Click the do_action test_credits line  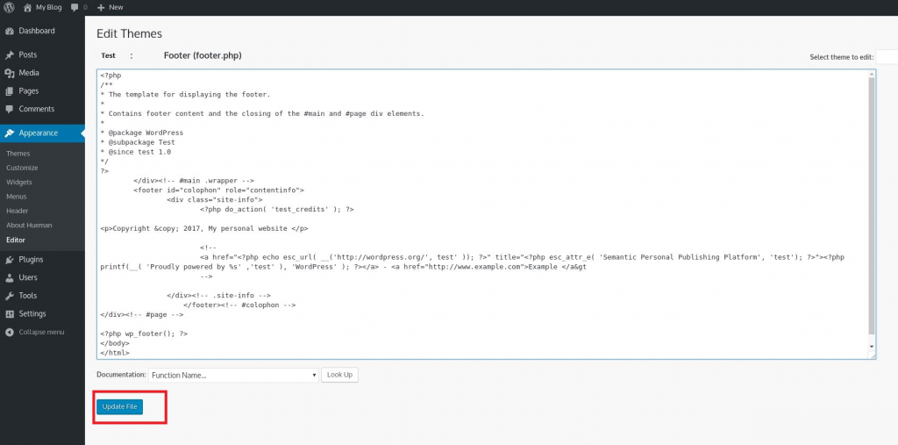(x=276, y=209)
